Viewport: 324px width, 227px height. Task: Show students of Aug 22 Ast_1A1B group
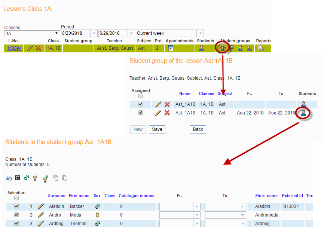303,113
